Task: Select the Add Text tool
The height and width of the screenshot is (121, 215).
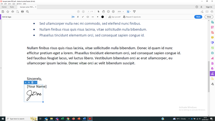Action: 73,17
